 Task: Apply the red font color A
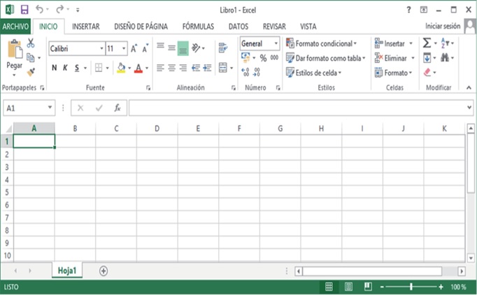pos(138,68)
